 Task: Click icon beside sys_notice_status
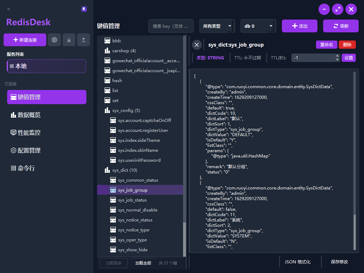[x=113, y=220]
